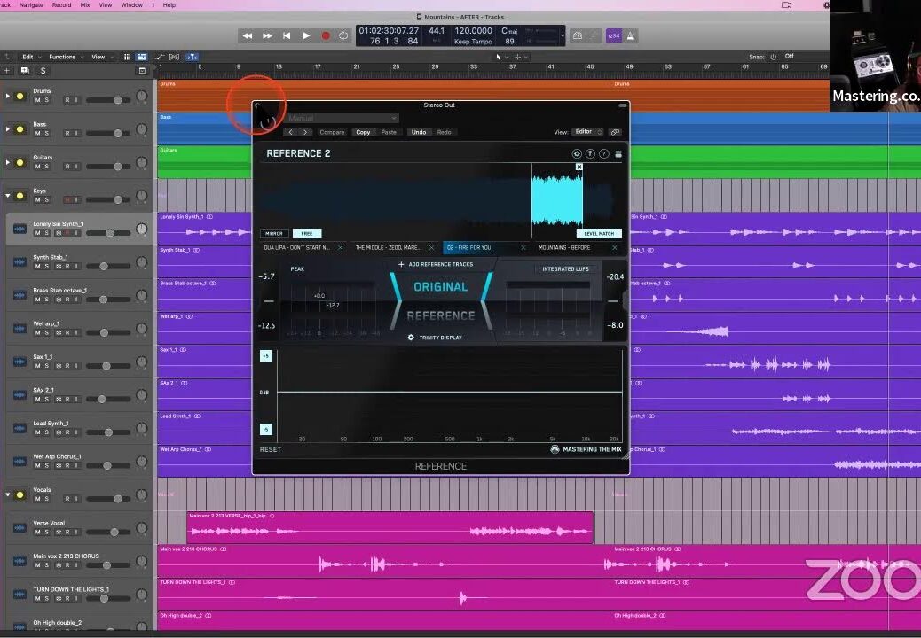This screenshot has width=921, height=638.
Task: Mute the Verse Vocal track
Action: click(x=38, y=533)
